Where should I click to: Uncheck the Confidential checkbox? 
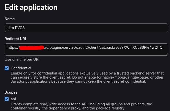[x=7, y=68]
